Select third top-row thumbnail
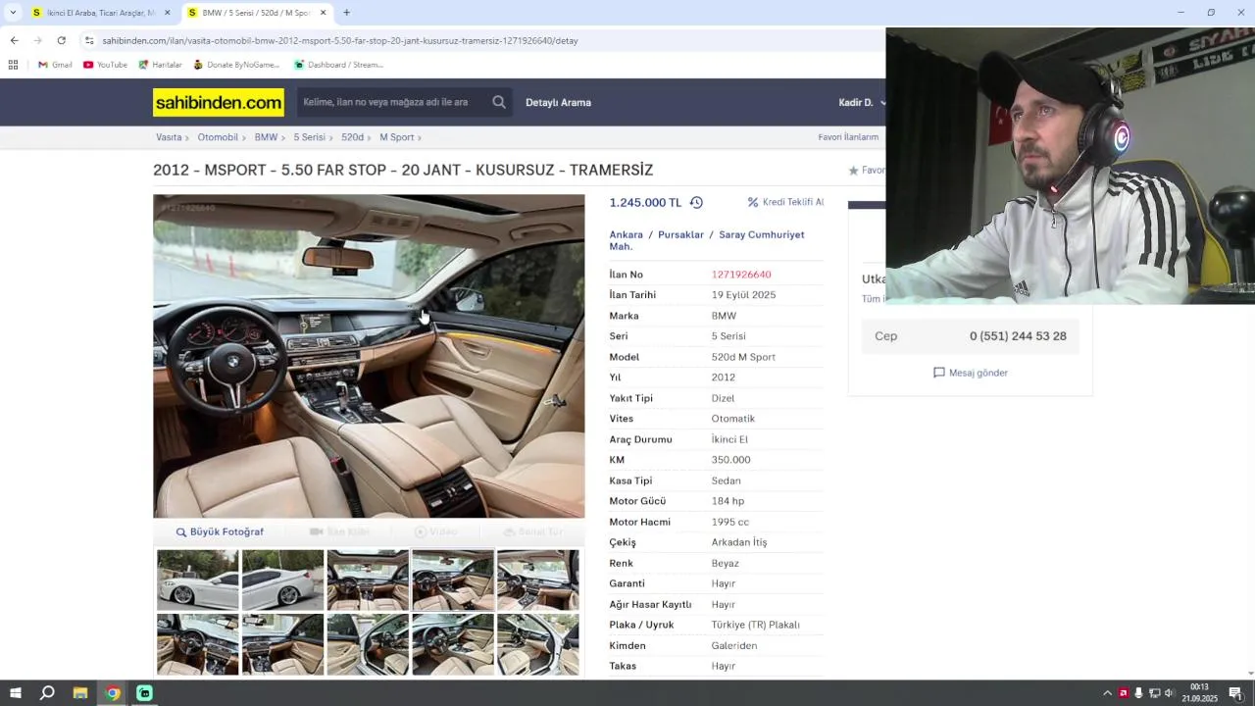 point(368,580)
